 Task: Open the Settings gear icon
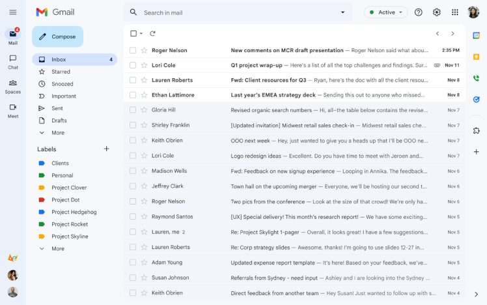436,12
